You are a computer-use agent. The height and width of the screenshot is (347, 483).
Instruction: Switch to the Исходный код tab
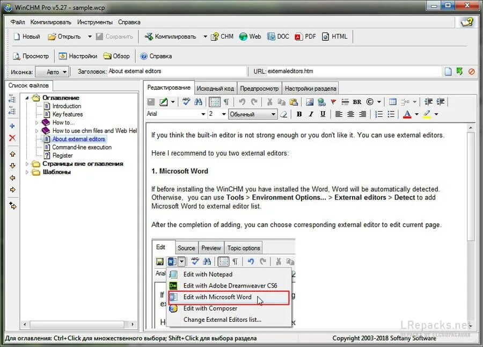pos(215,88)
